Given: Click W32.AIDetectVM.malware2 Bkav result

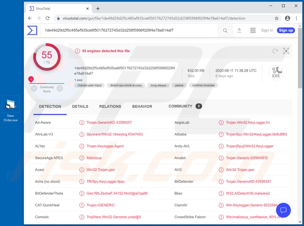Looking at the screenshot, I should click(248, 193).
